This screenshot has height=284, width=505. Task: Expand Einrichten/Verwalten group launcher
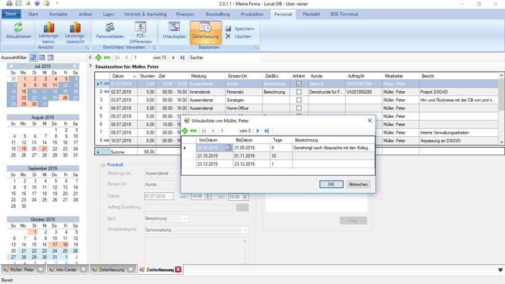click(x=154, y=47)
